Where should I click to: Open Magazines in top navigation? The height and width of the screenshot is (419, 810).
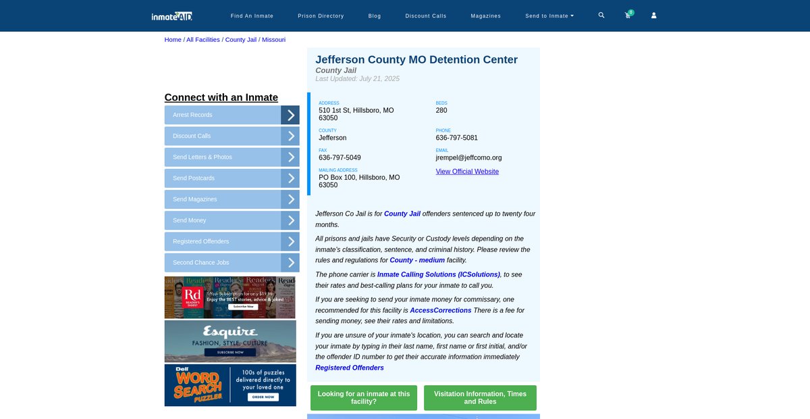click(486, 16)
